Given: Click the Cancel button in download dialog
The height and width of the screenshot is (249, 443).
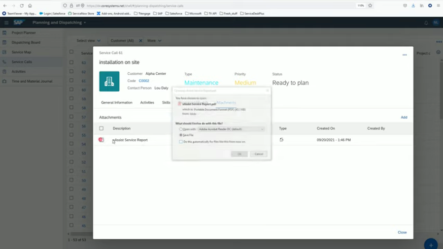Looking at the screenshot, I should [259, 154].
